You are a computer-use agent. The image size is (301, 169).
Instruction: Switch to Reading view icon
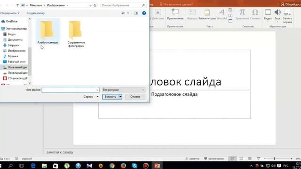[x=250, y=159]
